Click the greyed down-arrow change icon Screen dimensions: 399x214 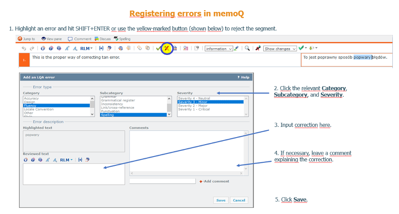312,48
